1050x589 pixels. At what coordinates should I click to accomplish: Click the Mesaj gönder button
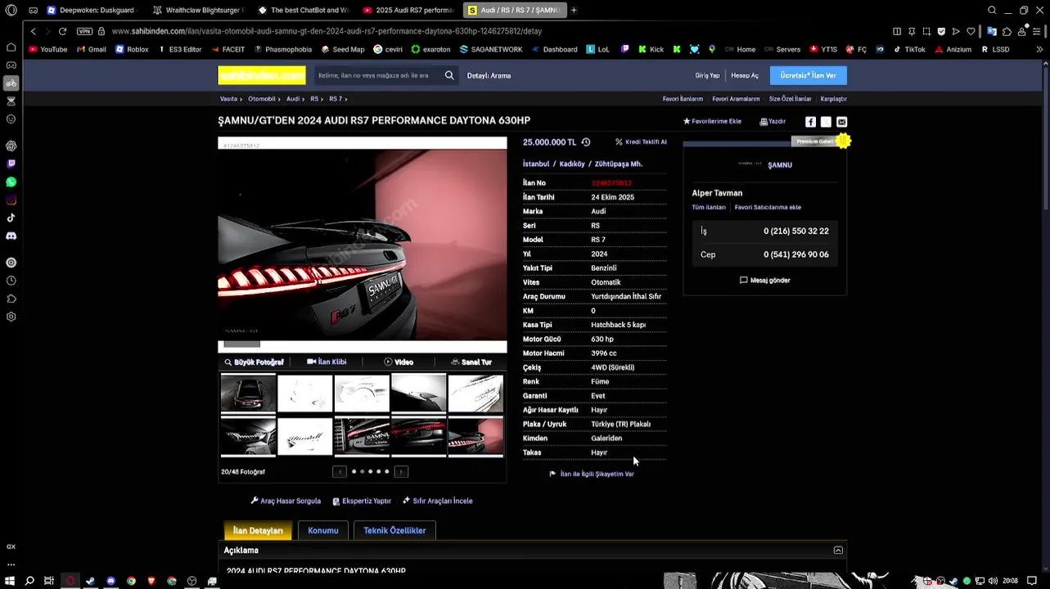click(764, 280)
